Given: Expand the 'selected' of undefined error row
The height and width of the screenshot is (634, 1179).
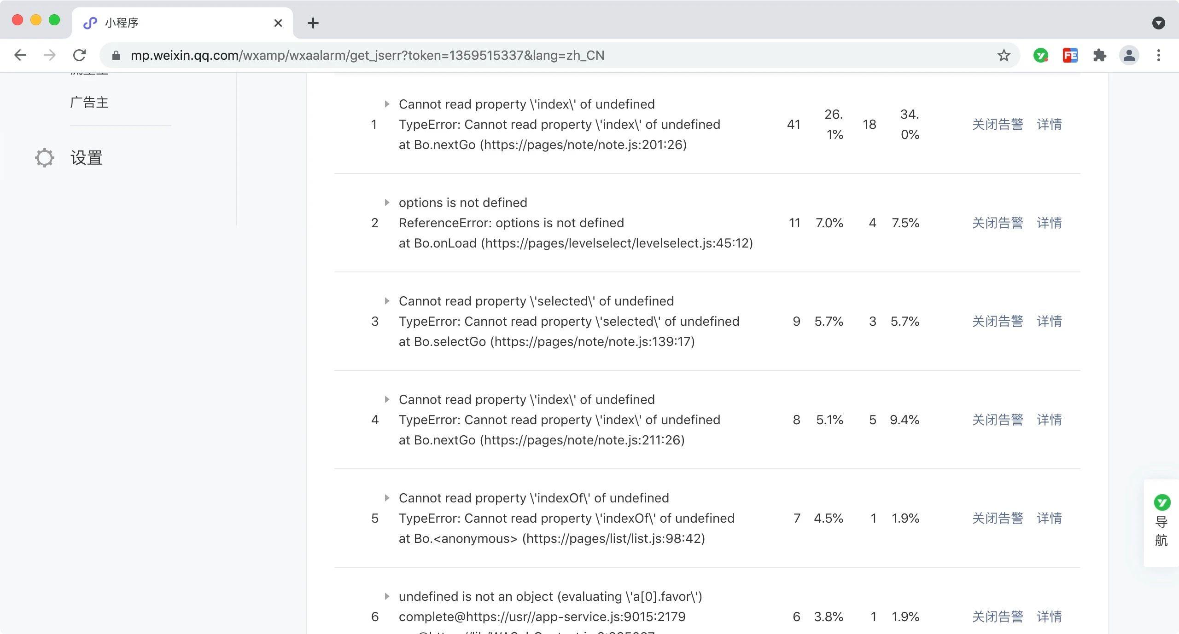Looking at the screenshot, I should coord(387,301).
